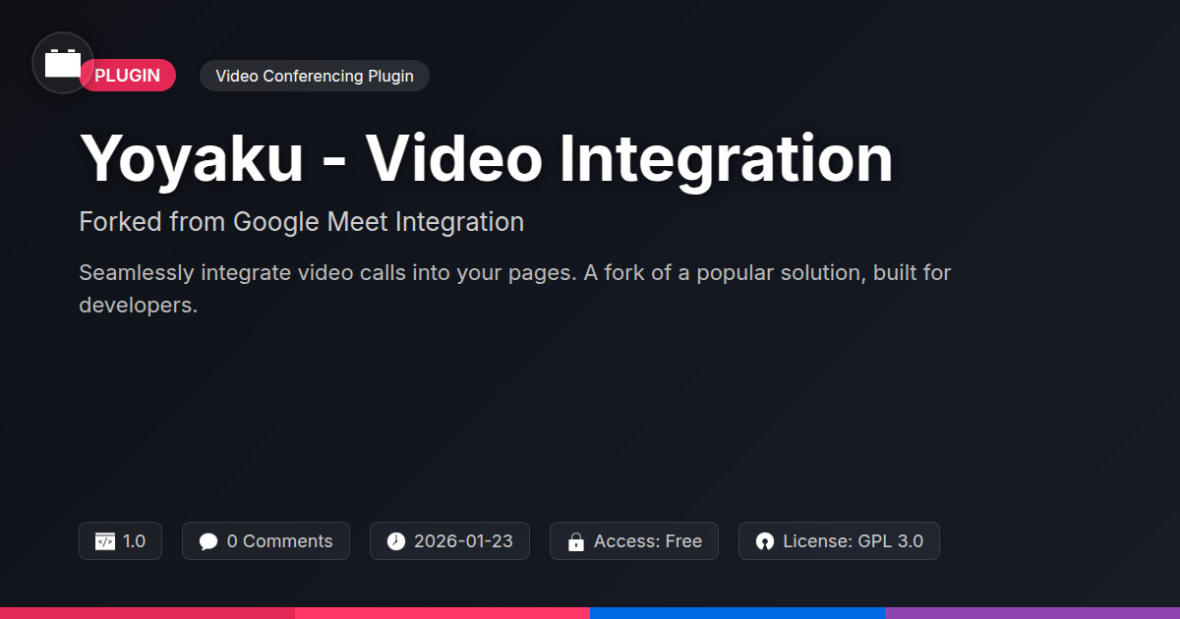
Task: Click the License: GPL 3.0 text
Action: [853, 541]
